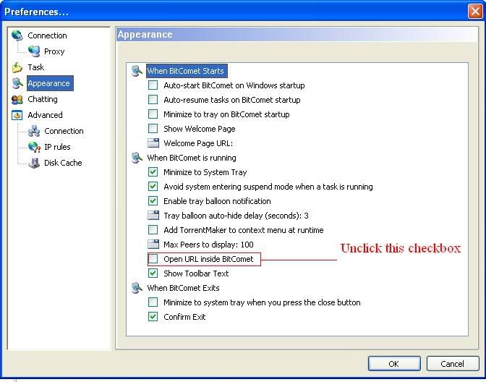The image size is (486, 382).
Task: Click icon beside When BitComet Exits
Action: coord(137,288)
